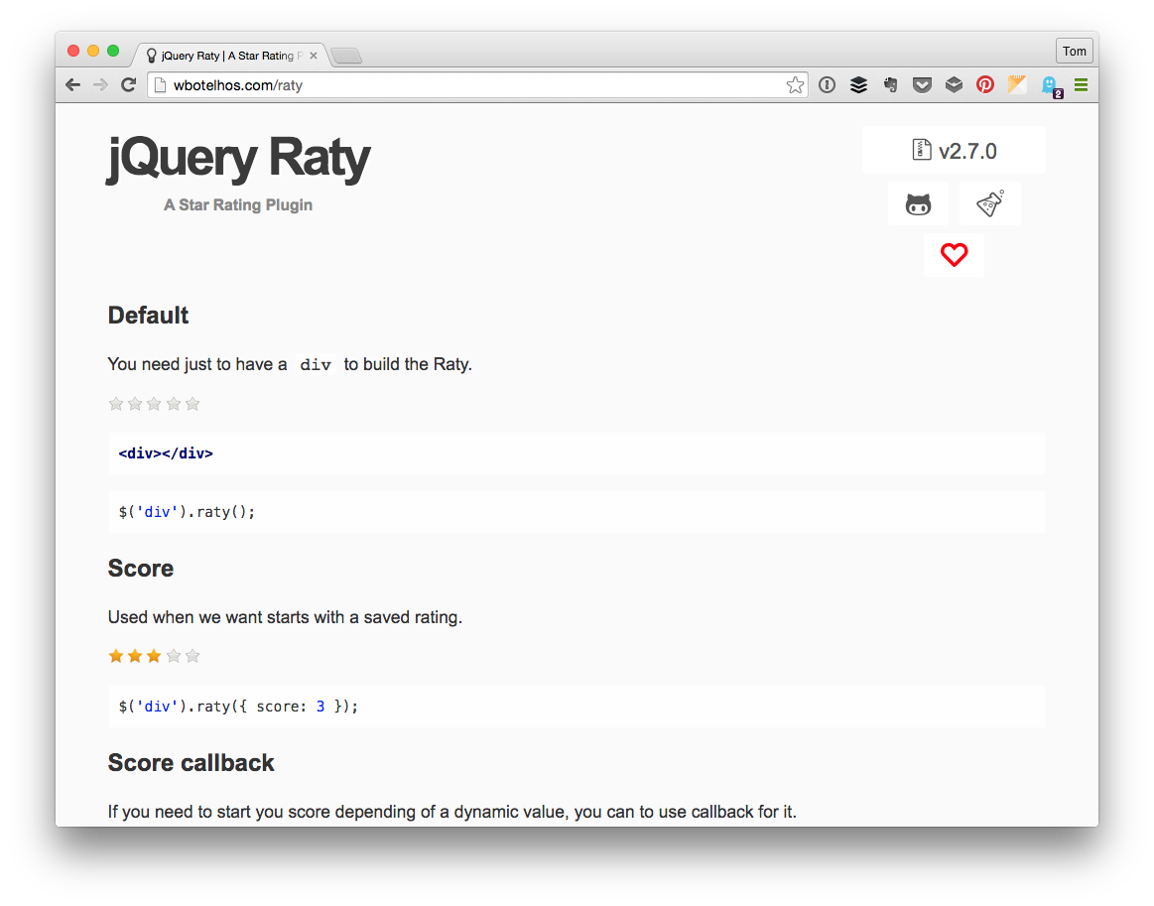This screenshot has height=906, width=1154.
Task: Save the page with the Pocket extension
Action: [922, 84]
